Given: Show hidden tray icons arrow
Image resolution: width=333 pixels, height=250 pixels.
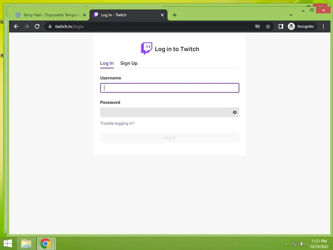Looking at the screenshot, I should coord(287,243).
